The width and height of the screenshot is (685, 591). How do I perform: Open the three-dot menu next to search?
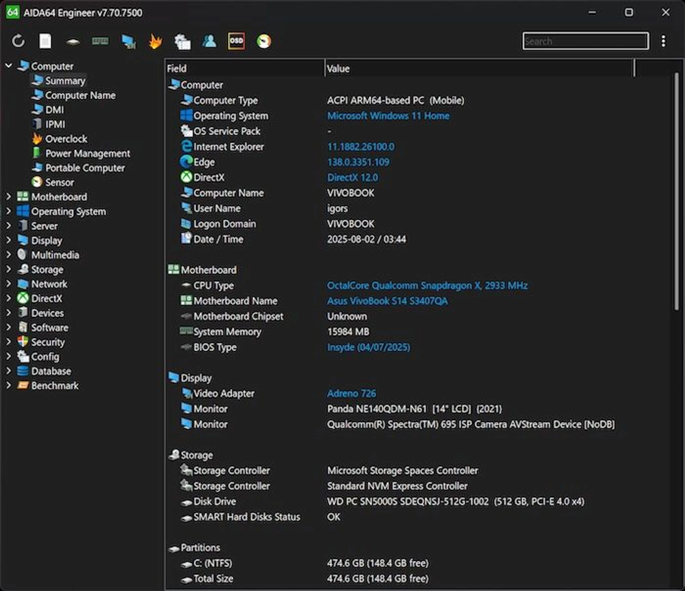(x=663, y=41)
